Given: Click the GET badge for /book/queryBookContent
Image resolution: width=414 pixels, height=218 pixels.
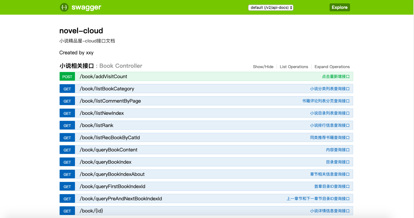Looking at the screenshot, I should pyautogui.click(x=67, y=150).
